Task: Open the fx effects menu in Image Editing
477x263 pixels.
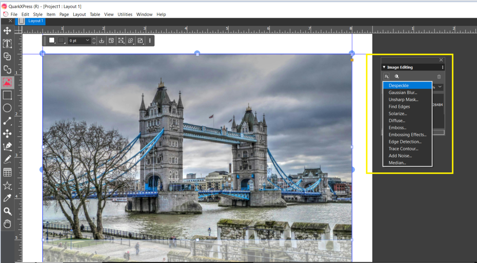Action: pos(386,76)
